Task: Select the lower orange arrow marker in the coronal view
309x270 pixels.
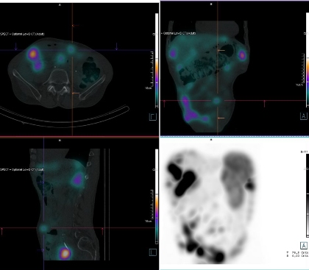Action: tap(221, 118)
